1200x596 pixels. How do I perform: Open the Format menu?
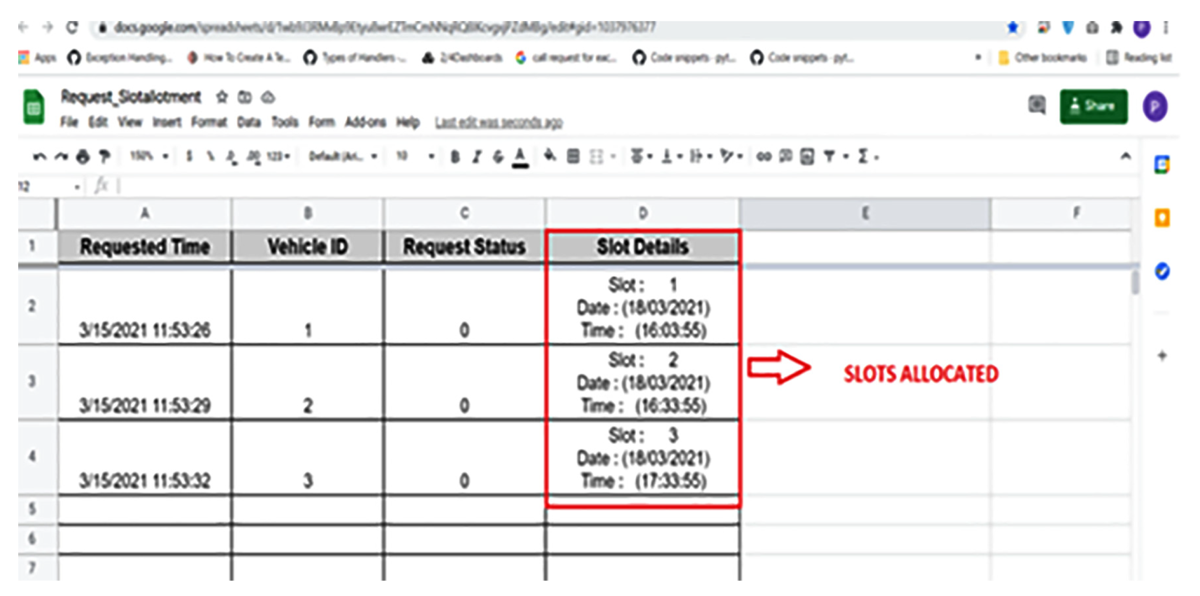pos(209,122)
